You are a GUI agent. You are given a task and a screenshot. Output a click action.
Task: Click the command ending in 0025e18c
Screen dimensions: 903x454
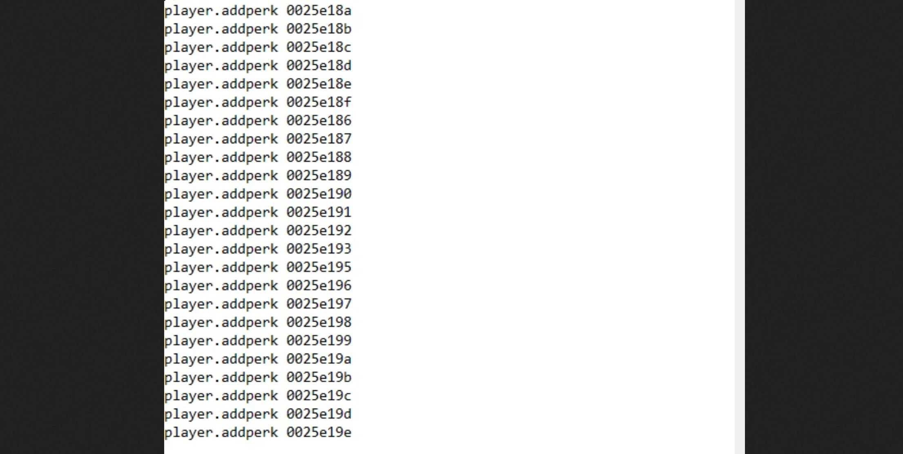click(x=258, y=47)
